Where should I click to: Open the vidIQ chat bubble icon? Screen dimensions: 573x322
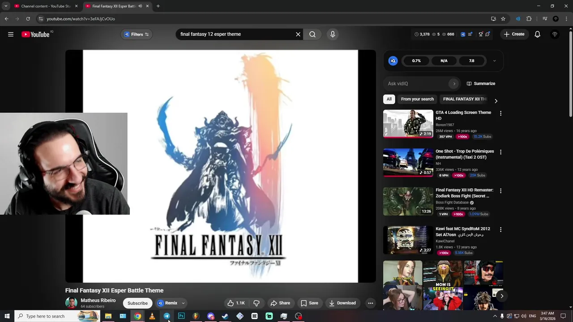(488, 34)
